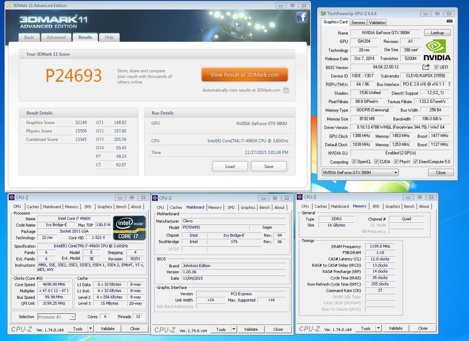This screenshot has height=341, width=469.
Task: Toggle the PhysX checkbox
Action: pos(396,162)
